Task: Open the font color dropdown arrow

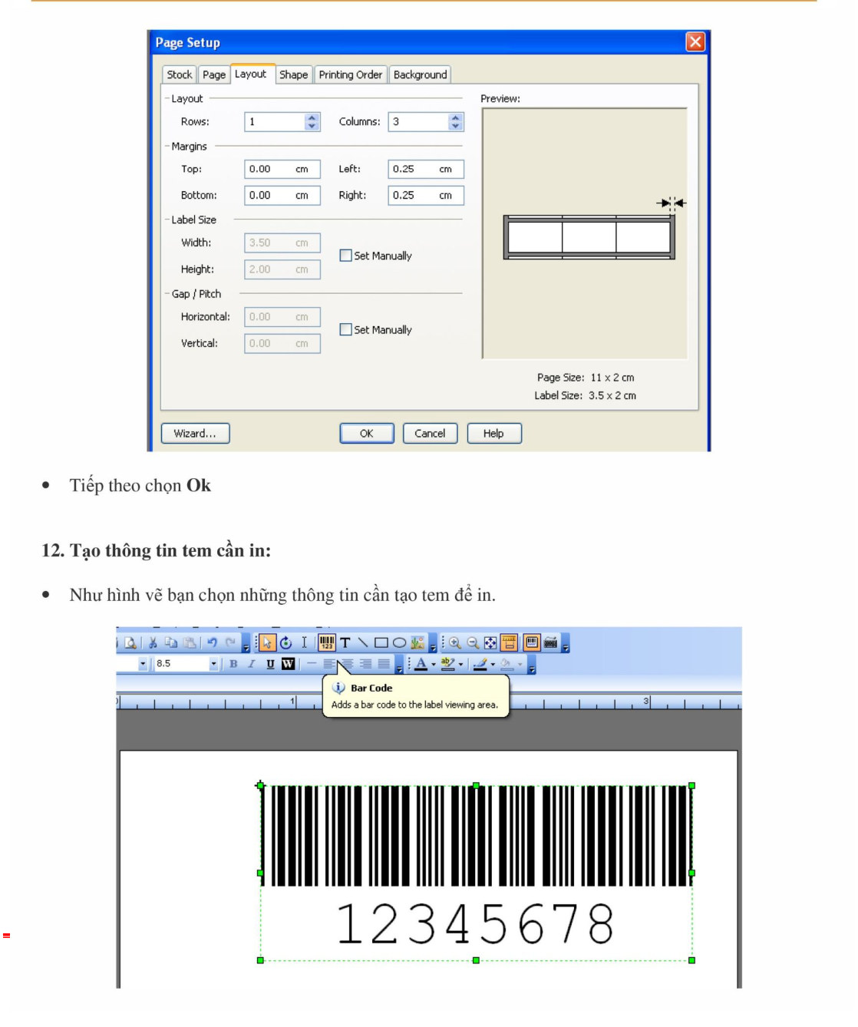Action: (x=434, y=665)
